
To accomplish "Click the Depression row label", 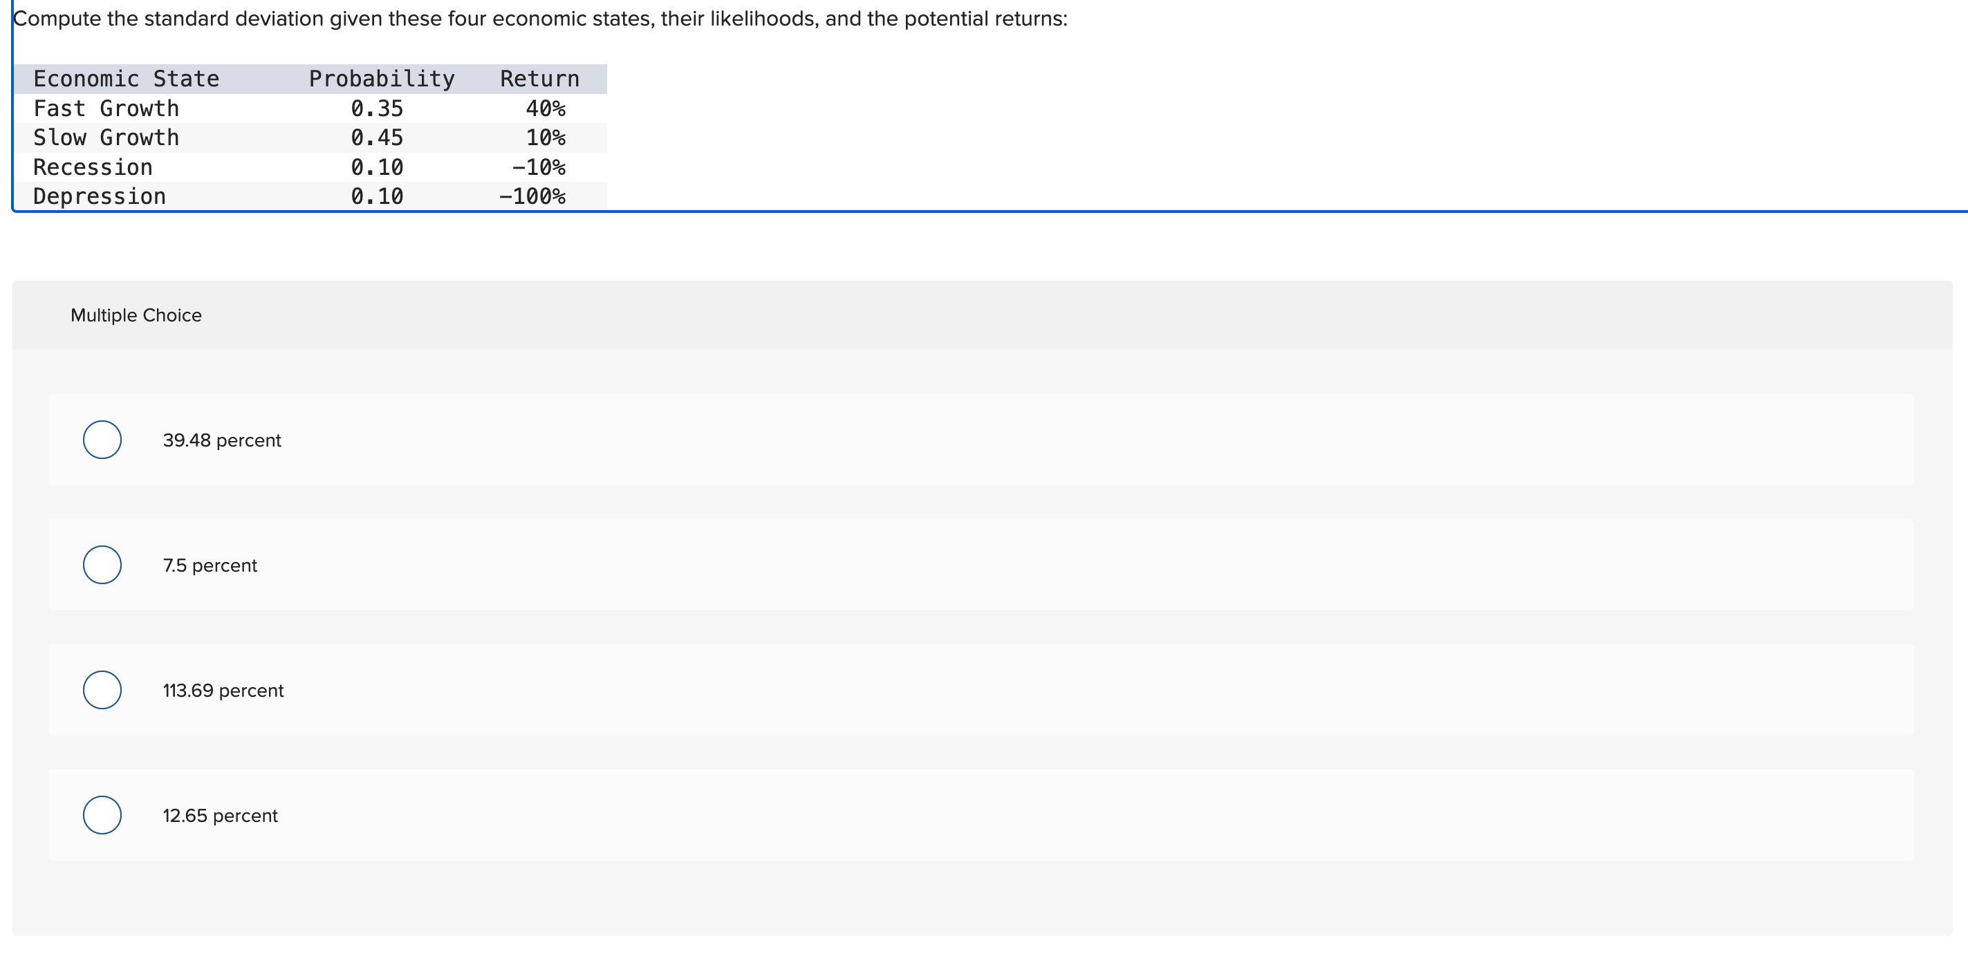I will [100, 196].
